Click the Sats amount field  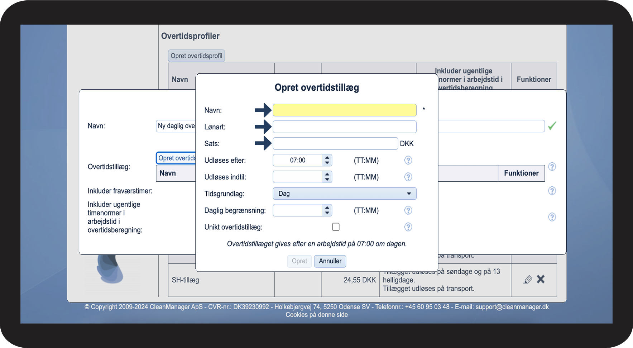point(335,143)
